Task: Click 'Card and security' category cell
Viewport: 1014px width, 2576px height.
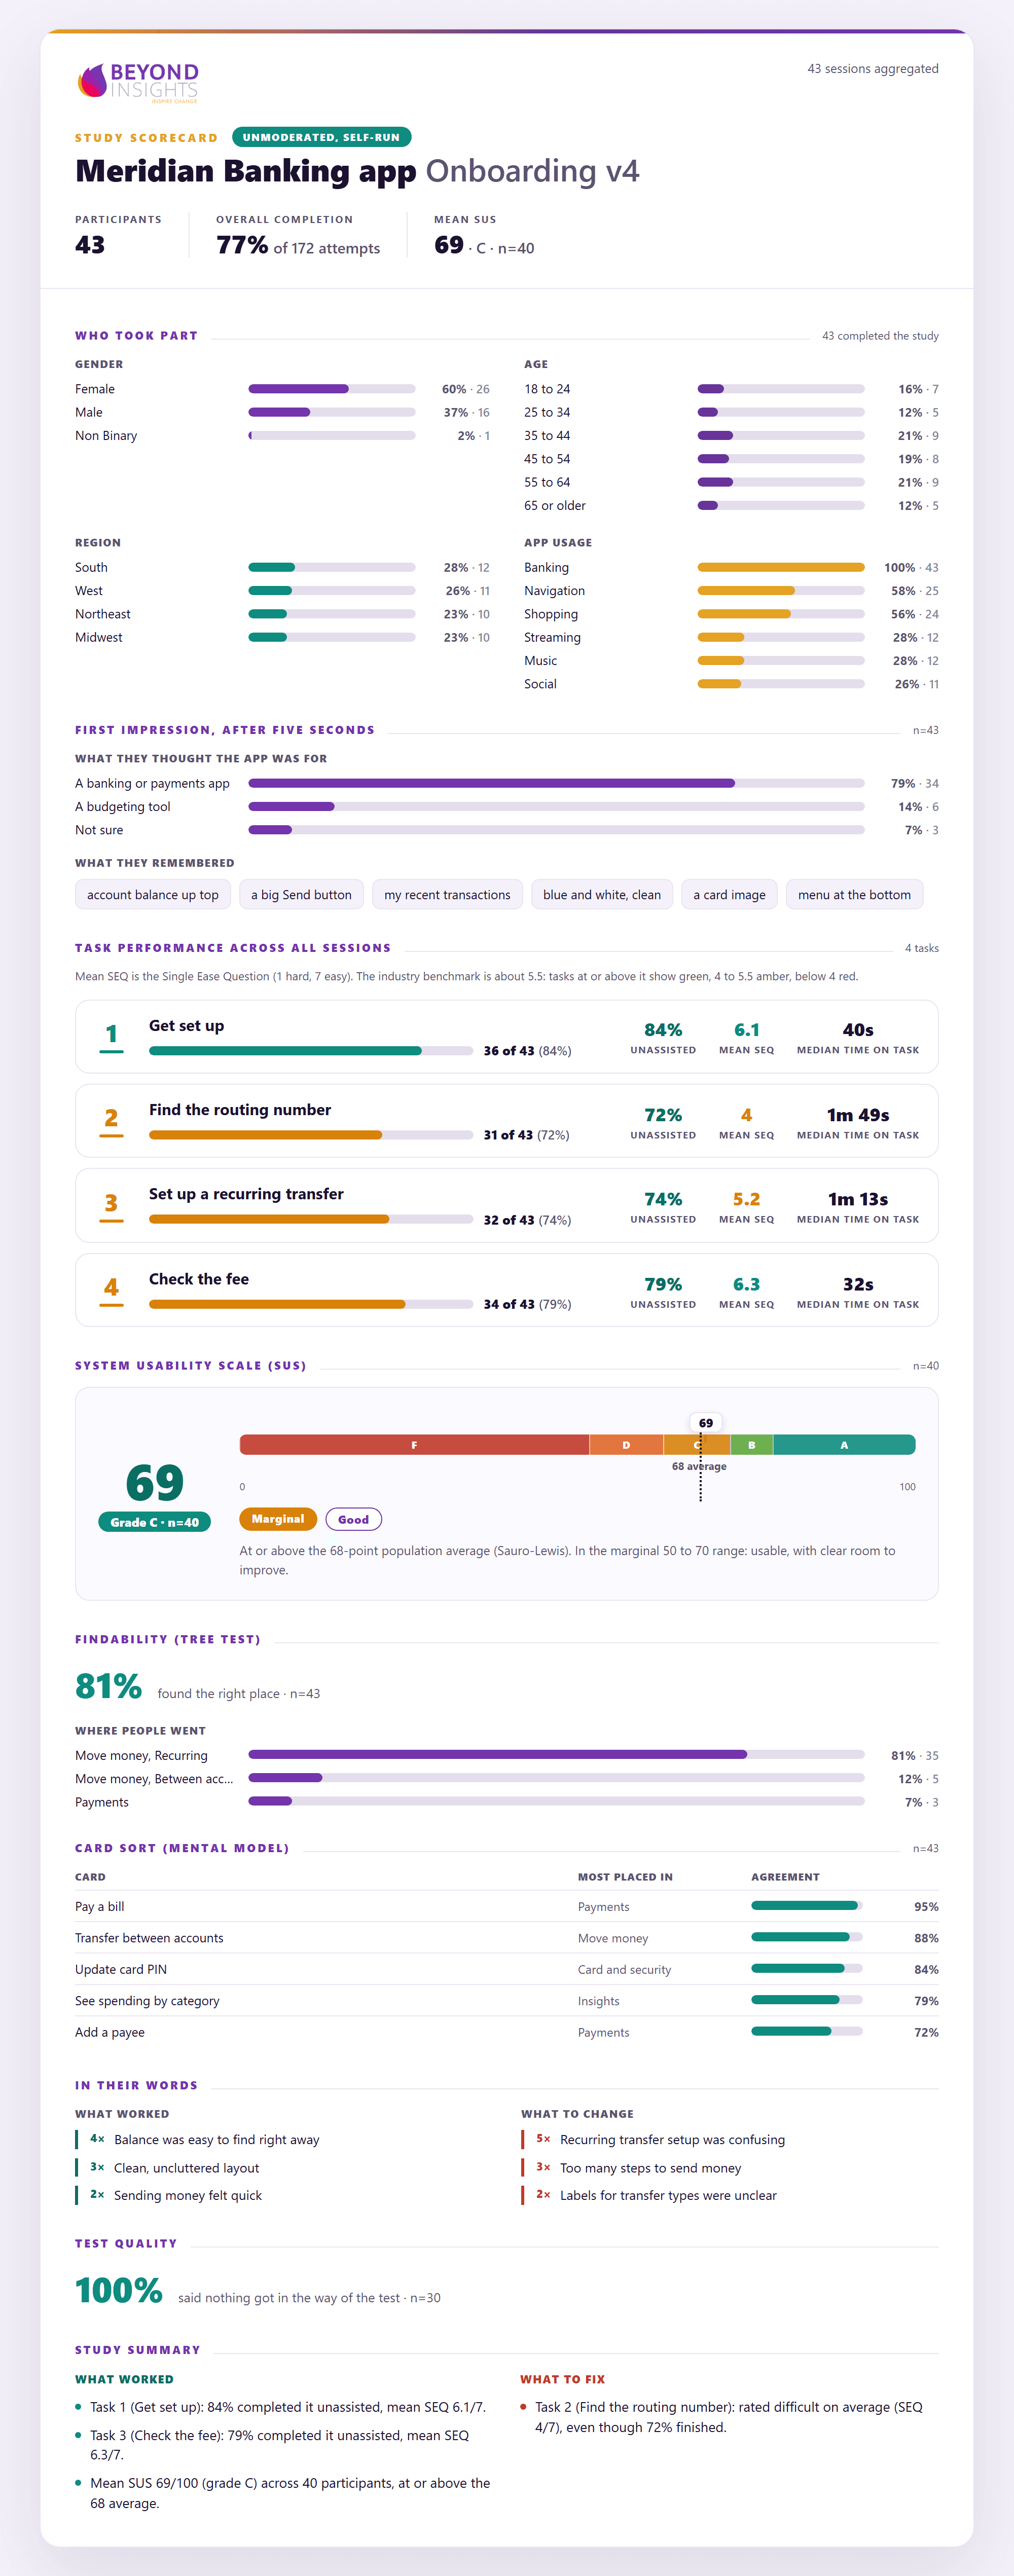Action: click(x=624, y=1970)
